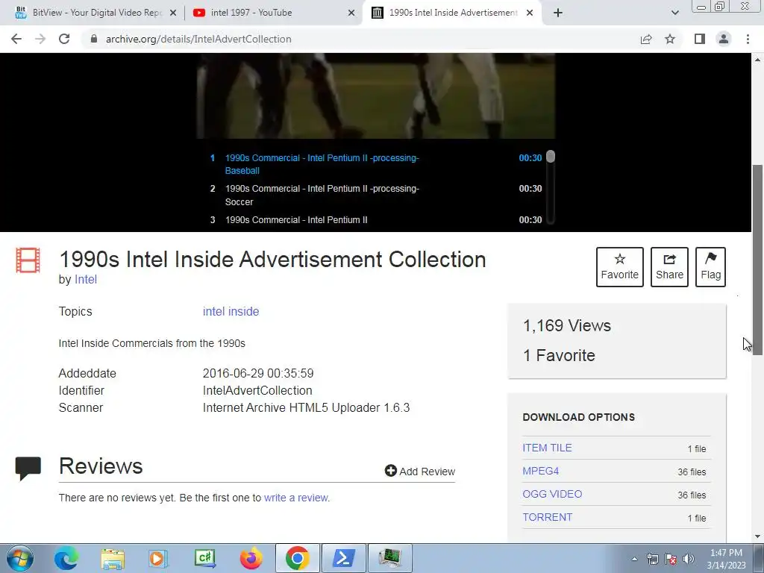Select the identifier IntelAdvertCollection text

(257, 390)
